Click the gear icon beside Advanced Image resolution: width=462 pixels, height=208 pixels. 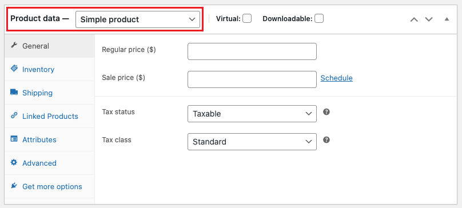pyautogui.click(x=14, y=162)
